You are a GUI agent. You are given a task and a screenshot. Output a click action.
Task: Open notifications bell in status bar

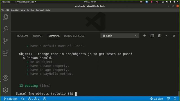point(175,99)
